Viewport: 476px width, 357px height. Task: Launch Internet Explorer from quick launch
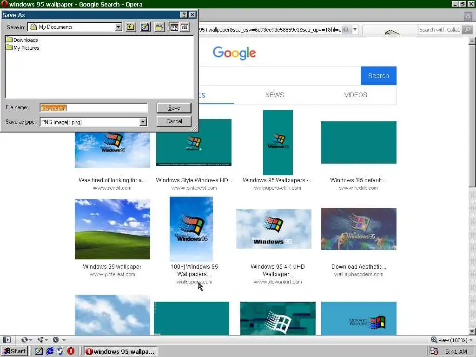coord(49,351)
